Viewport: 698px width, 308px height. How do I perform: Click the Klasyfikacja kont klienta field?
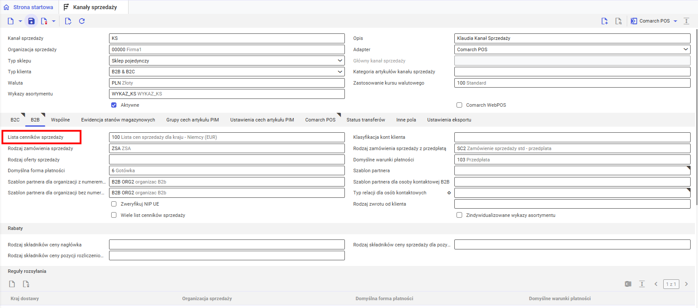572,137
